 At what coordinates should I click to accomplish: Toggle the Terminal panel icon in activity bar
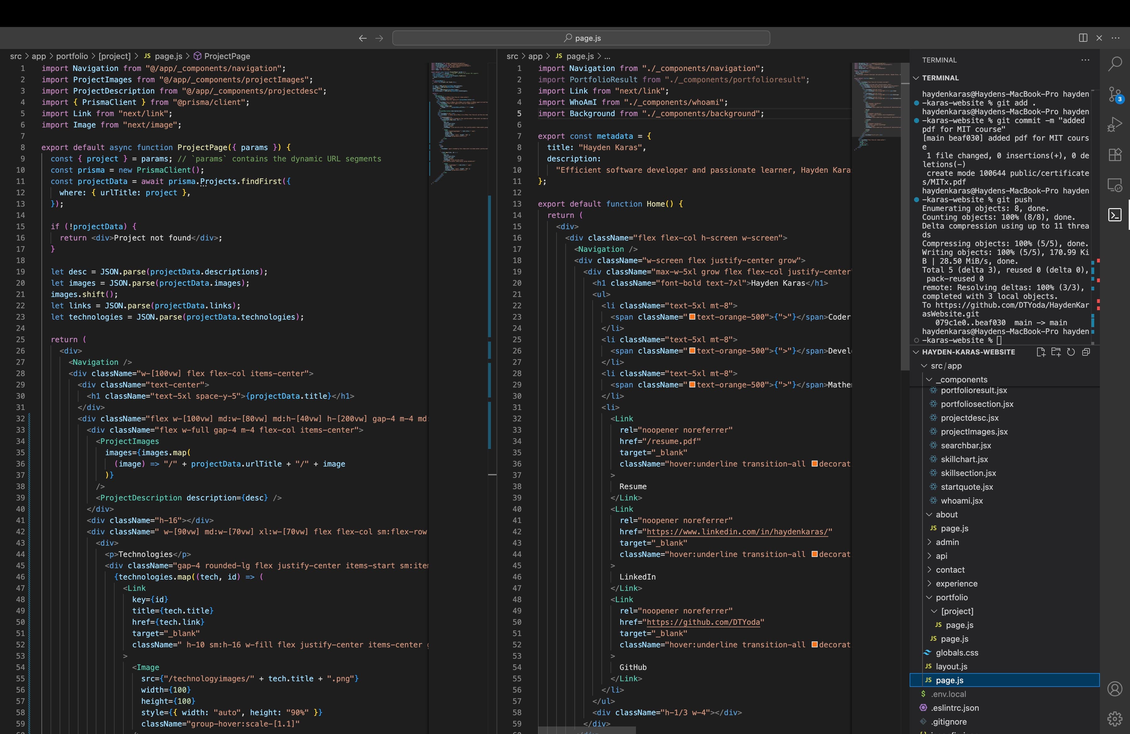(1115, 215)
